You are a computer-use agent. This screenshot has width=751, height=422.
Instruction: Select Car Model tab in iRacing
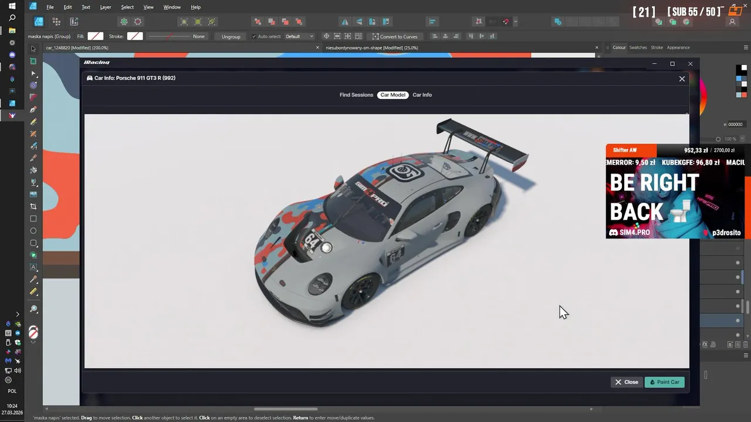click(x=393, y=95)
